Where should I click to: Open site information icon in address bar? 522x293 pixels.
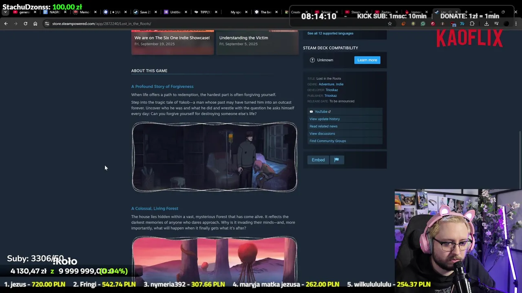[x=47, y=24]
